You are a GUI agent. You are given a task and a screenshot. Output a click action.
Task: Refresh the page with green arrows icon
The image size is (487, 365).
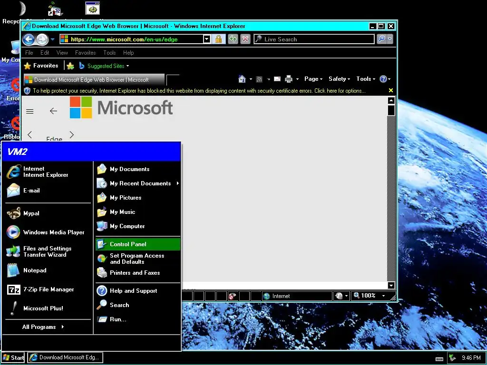pos(233,39)
